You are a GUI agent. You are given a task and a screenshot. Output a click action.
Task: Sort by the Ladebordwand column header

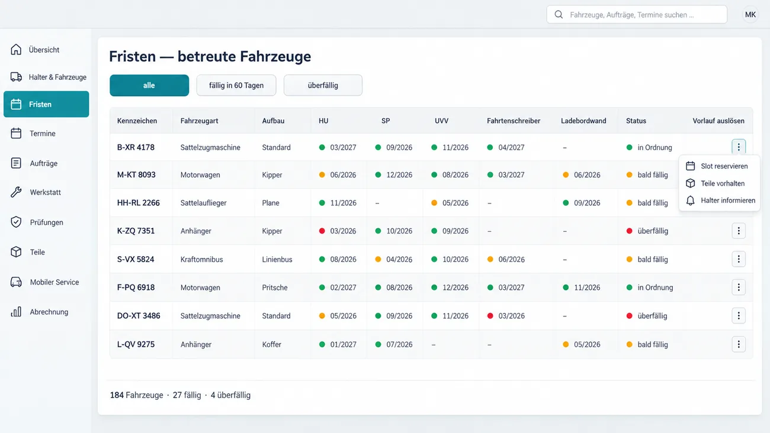[583, 121]
